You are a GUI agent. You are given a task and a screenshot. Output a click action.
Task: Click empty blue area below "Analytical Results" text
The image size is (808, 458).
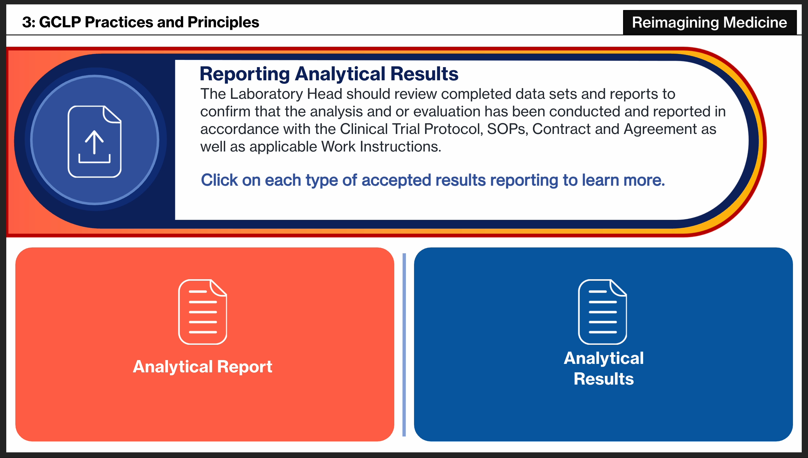(x=603, y=415)
